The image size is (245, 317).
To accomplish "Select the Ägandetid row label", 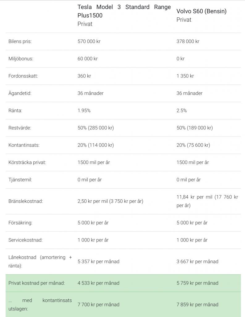I will [20, 93].
